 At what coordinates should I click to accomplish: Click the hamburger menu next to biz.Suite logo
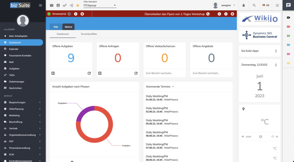[40, 5]
